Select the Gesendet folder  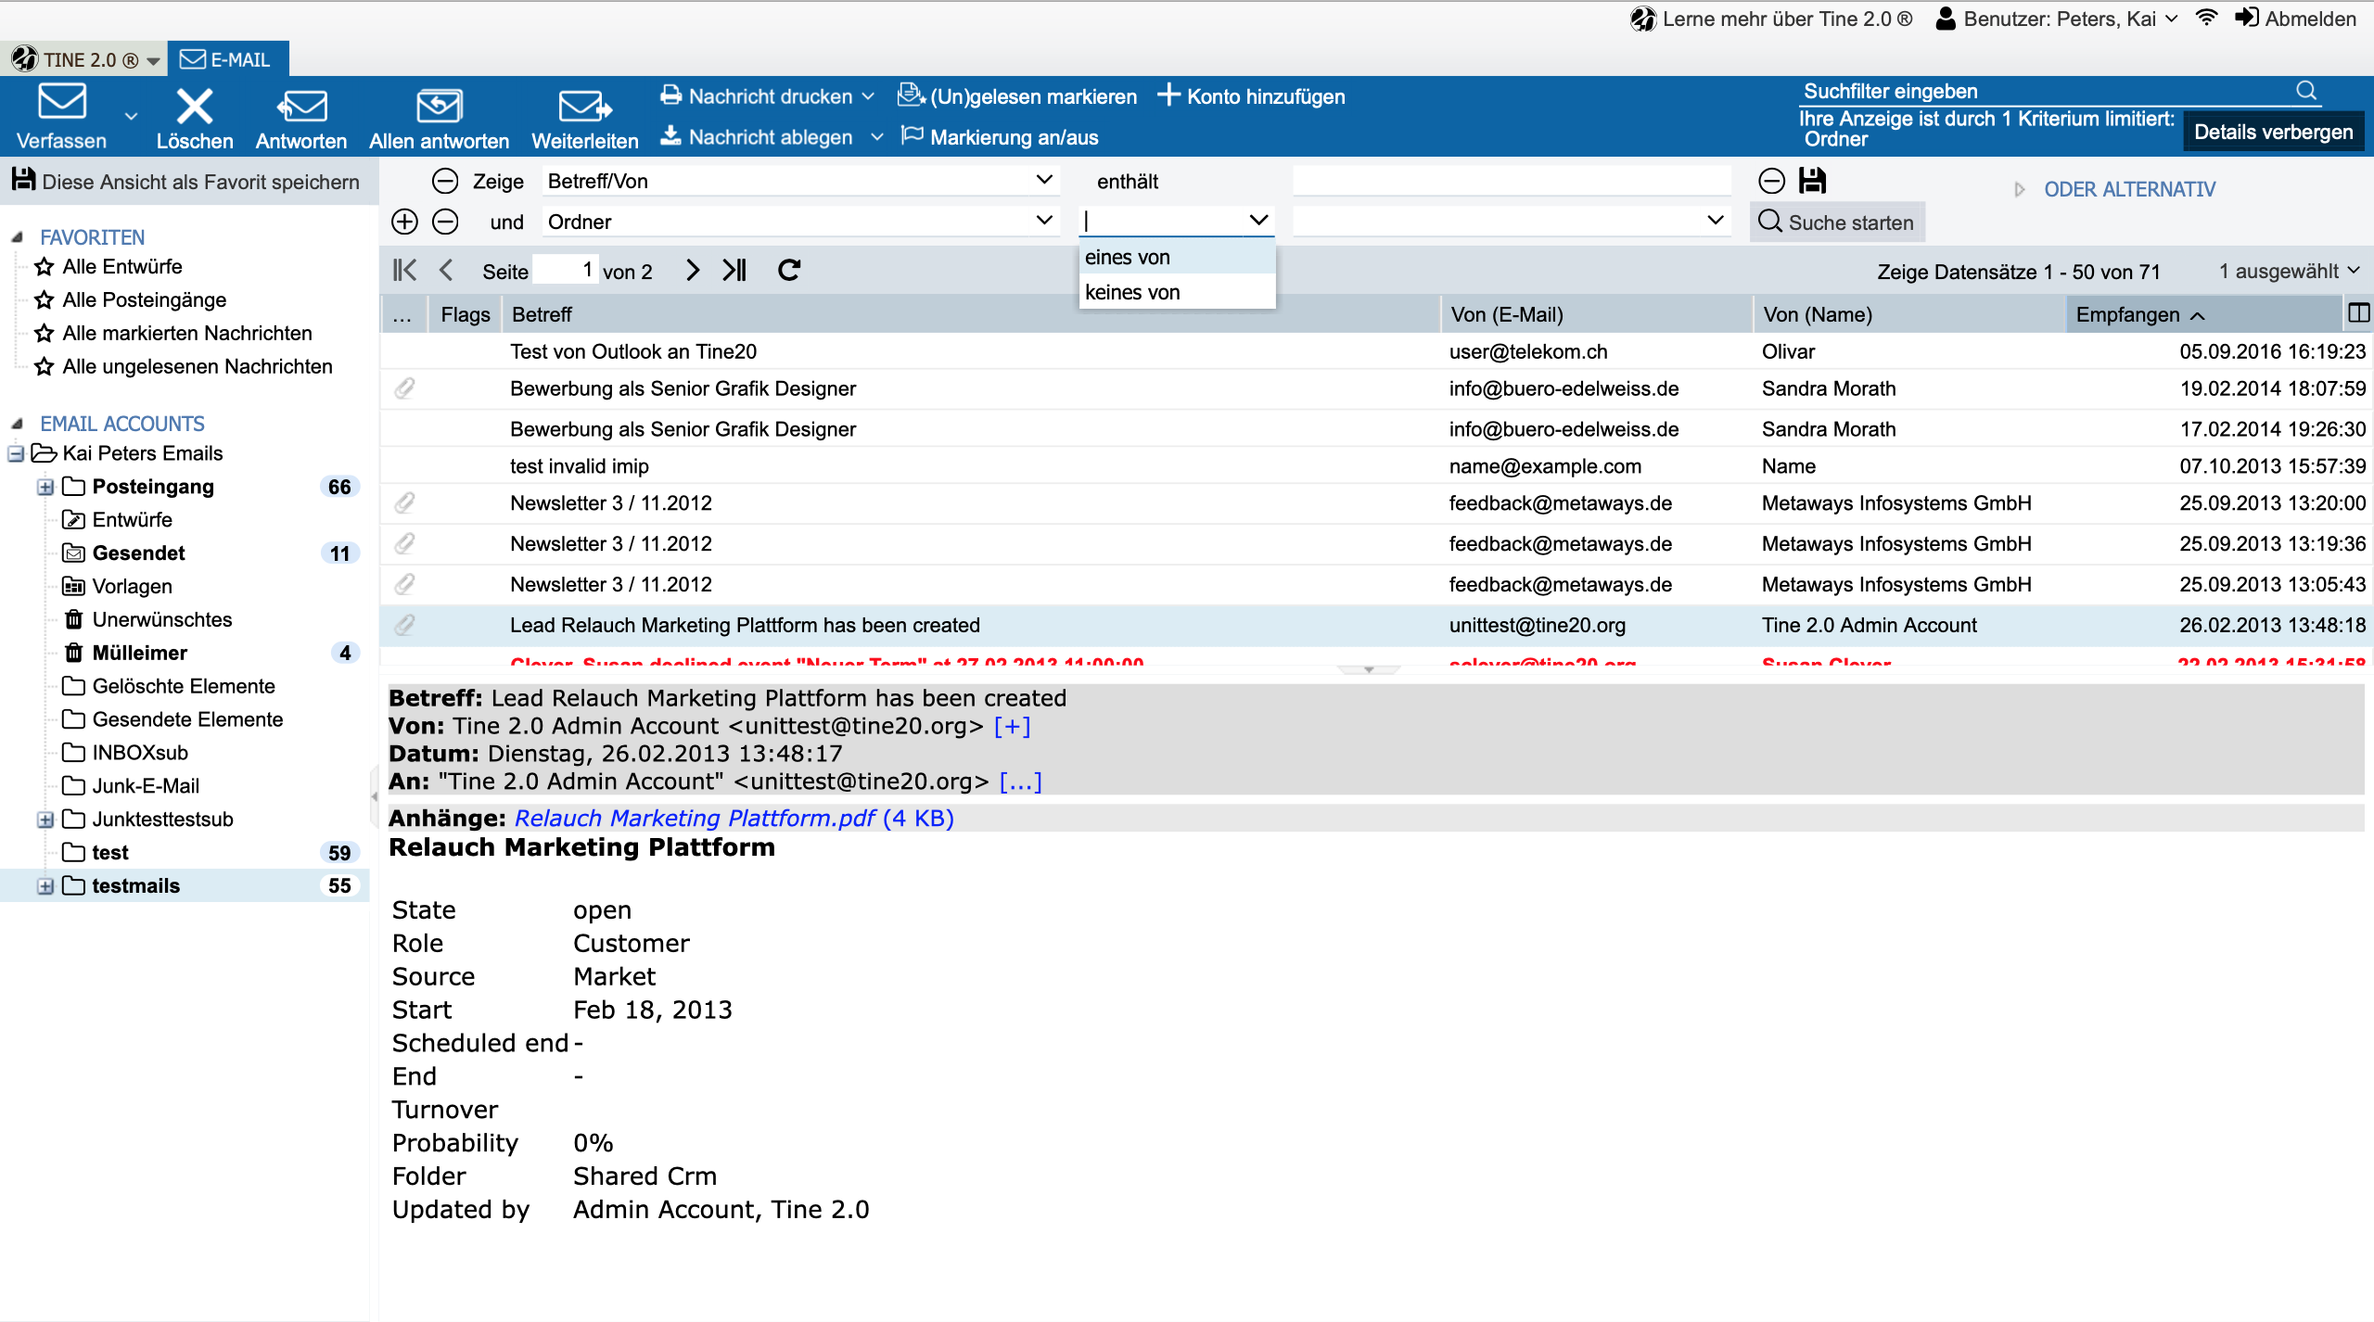tap(138, 553)
